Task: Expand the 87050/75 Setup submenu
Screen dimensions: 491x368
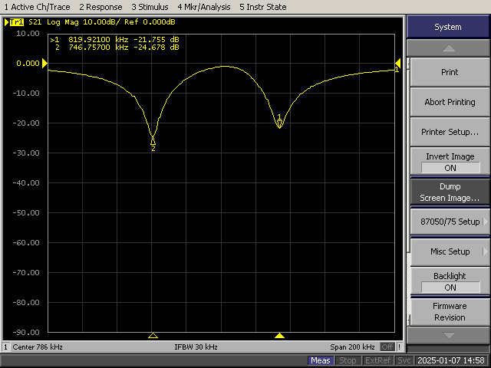Action: (x=450, y=222)
